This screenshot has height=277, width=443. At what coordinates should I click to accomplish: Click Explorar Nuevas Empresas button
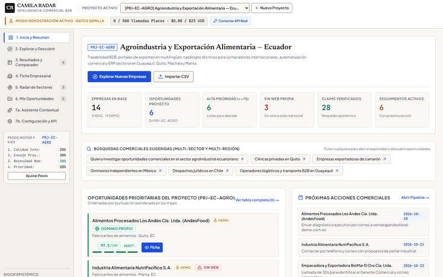tap(119, 76)
